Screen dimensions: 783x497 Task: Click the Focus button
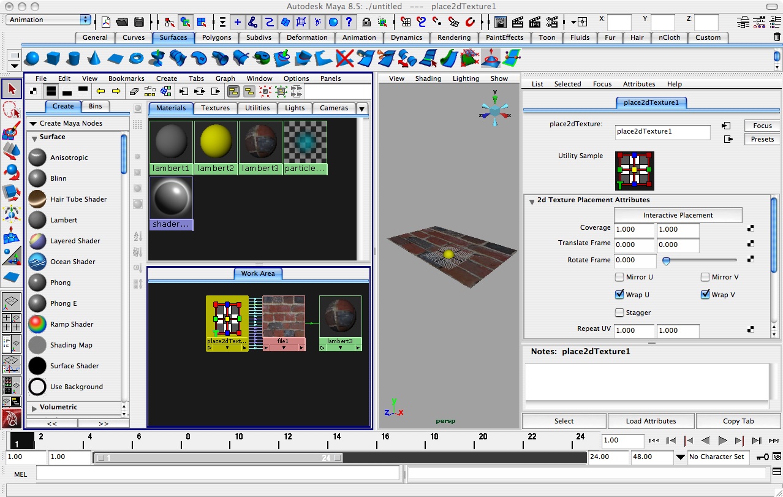click(763, 126)
